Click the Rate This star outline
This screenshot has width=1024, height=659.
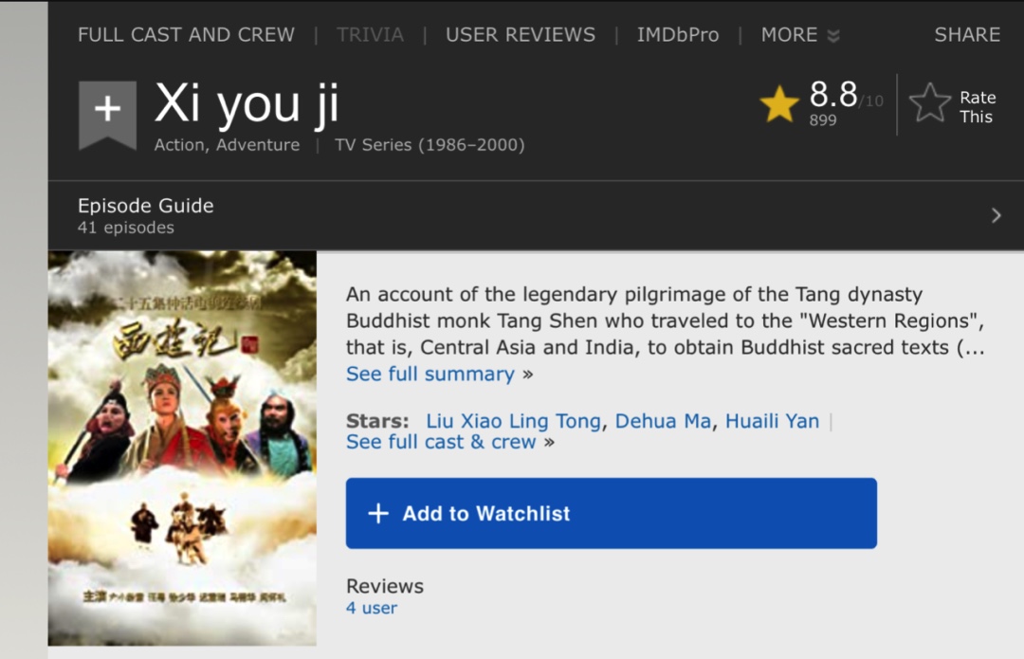929,103
